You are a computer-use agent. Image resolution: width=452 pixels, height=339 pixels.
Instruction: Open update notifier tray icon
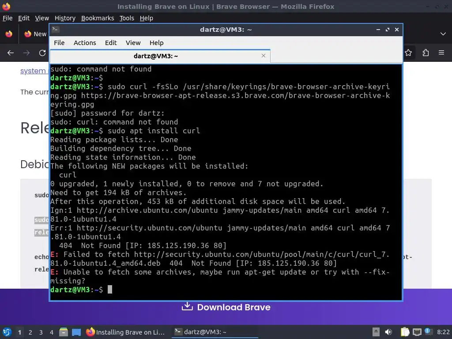pos(428,331)
